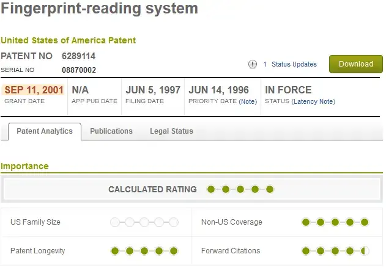Click the highlighted SEP 11, 2001 grant date
Screen dimensions: 386x268
tap(34, 90)
